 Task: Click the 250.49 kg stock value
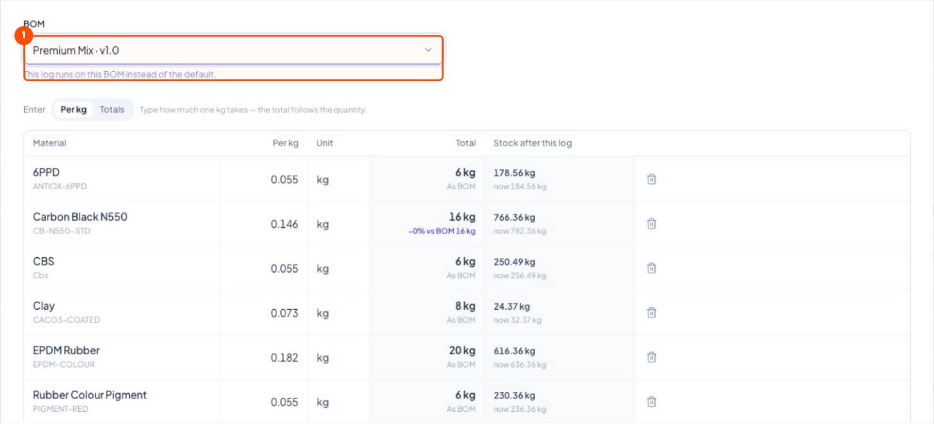pos(514,262)
